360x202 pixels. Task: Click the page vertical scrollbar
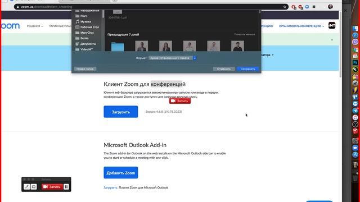pyautogui.click(x=340, y=45)
